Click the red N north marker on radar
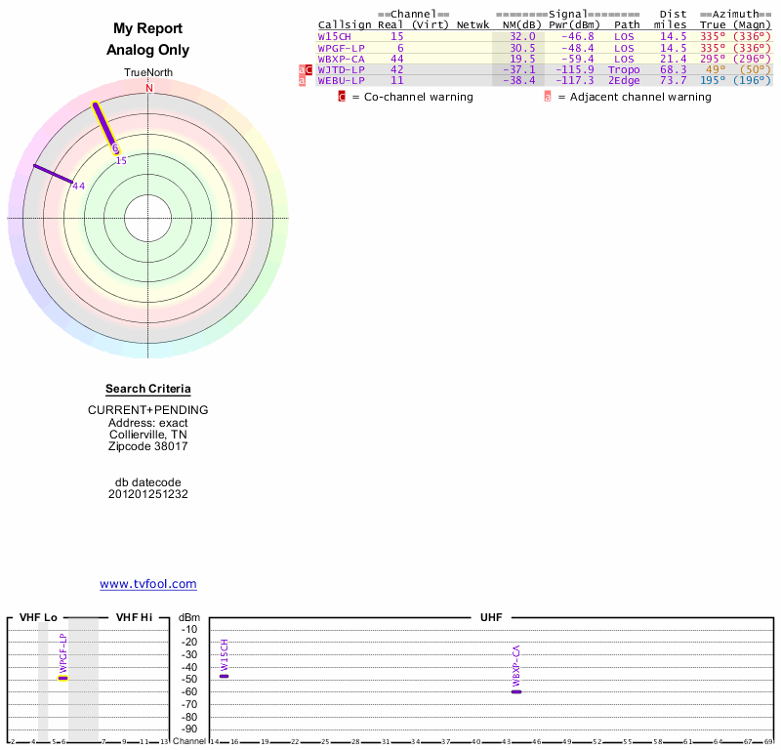 pos(149,88)
